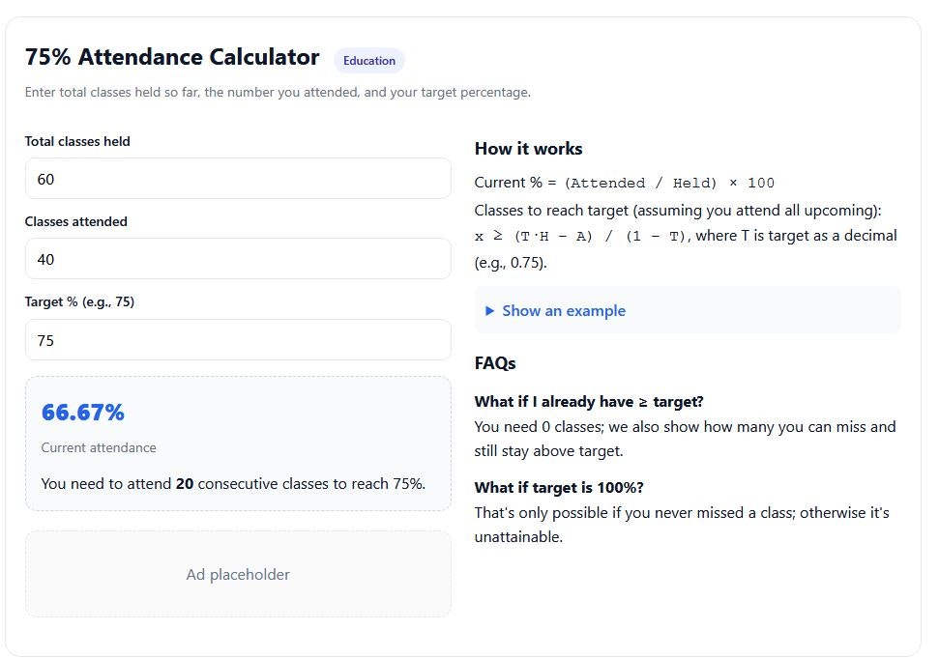This screenshot has height=658, width=939.
Task: Select the Total classes held input field
Action: point(237,178)
